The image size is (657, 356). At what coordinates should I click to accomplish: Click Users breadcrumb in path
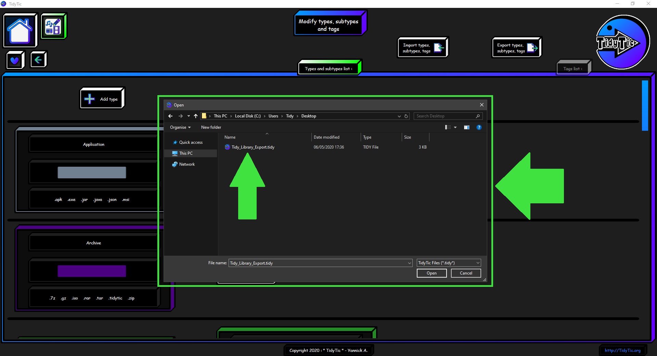(x=273, y=116)
